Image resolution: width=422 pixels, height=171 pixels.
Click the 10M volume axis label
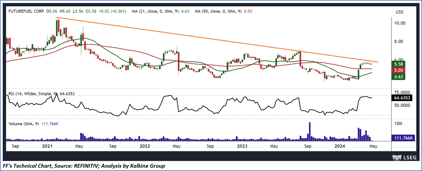pos(399,124)
